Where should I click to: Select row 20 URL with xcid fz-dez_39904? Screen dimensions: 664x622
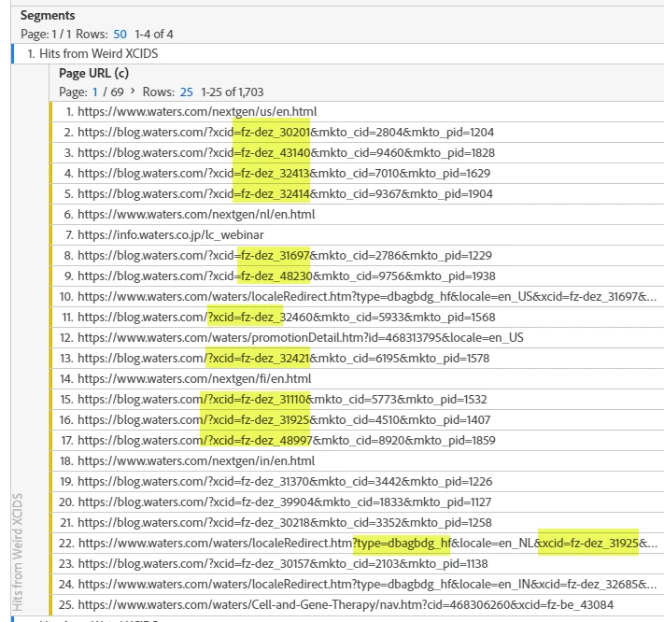click(x=285, y=502)
